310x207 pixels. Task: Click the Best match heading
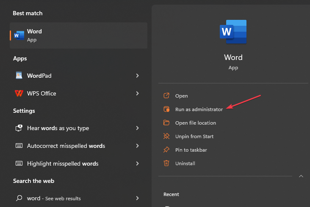28,13
